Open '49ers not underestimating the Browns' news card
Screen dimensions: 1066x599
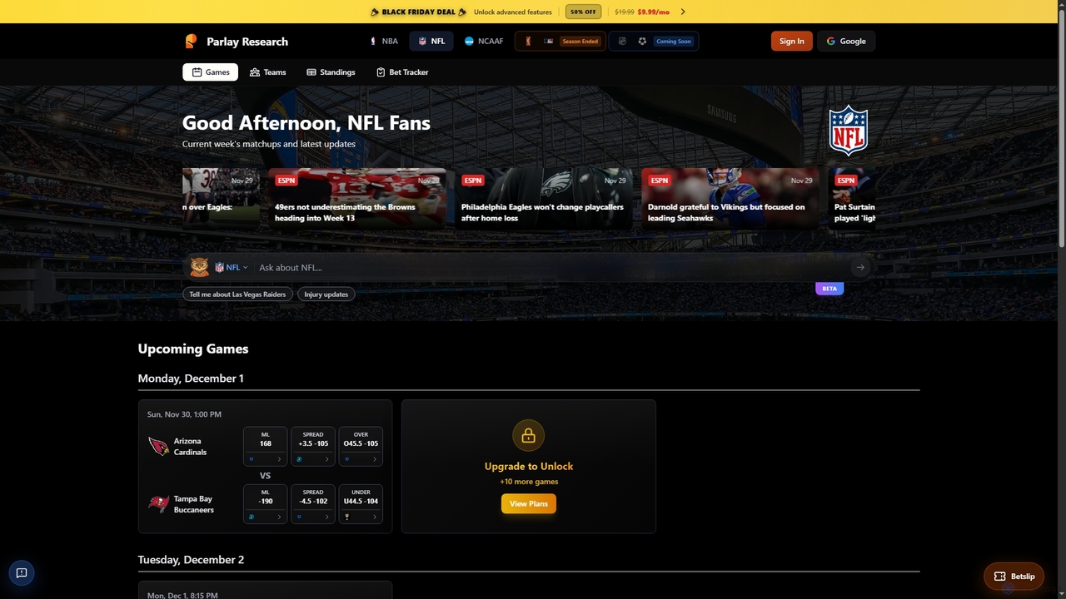357,199
